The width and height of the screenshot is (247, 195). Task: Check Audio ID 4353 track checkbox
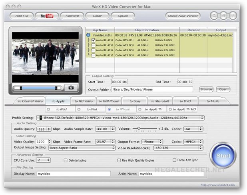tap(93, 45)
